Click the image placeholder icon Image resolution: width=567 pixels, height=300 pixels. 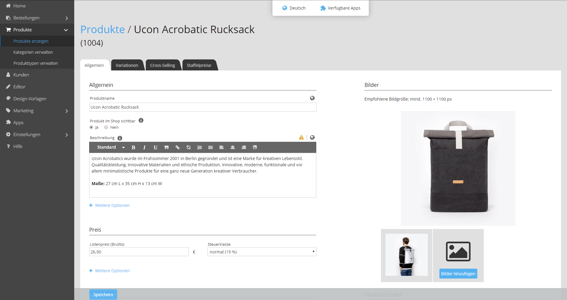[x=458, y=251]
